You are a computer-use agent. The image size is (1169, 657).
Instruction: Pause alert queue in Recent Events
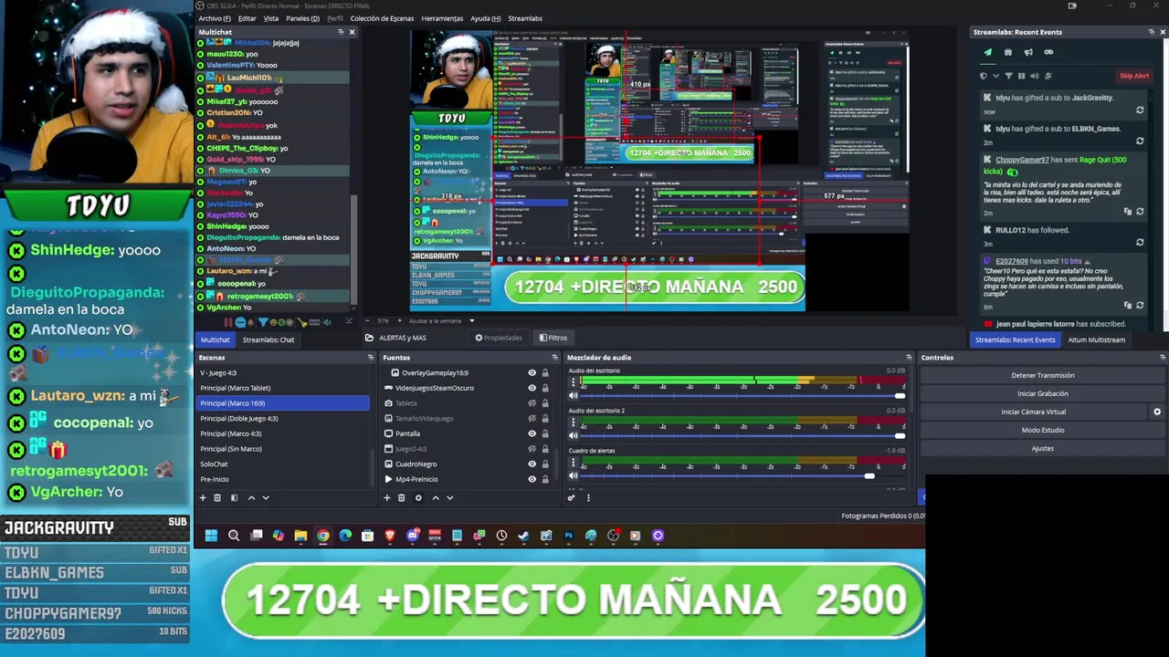[1021, 76]
